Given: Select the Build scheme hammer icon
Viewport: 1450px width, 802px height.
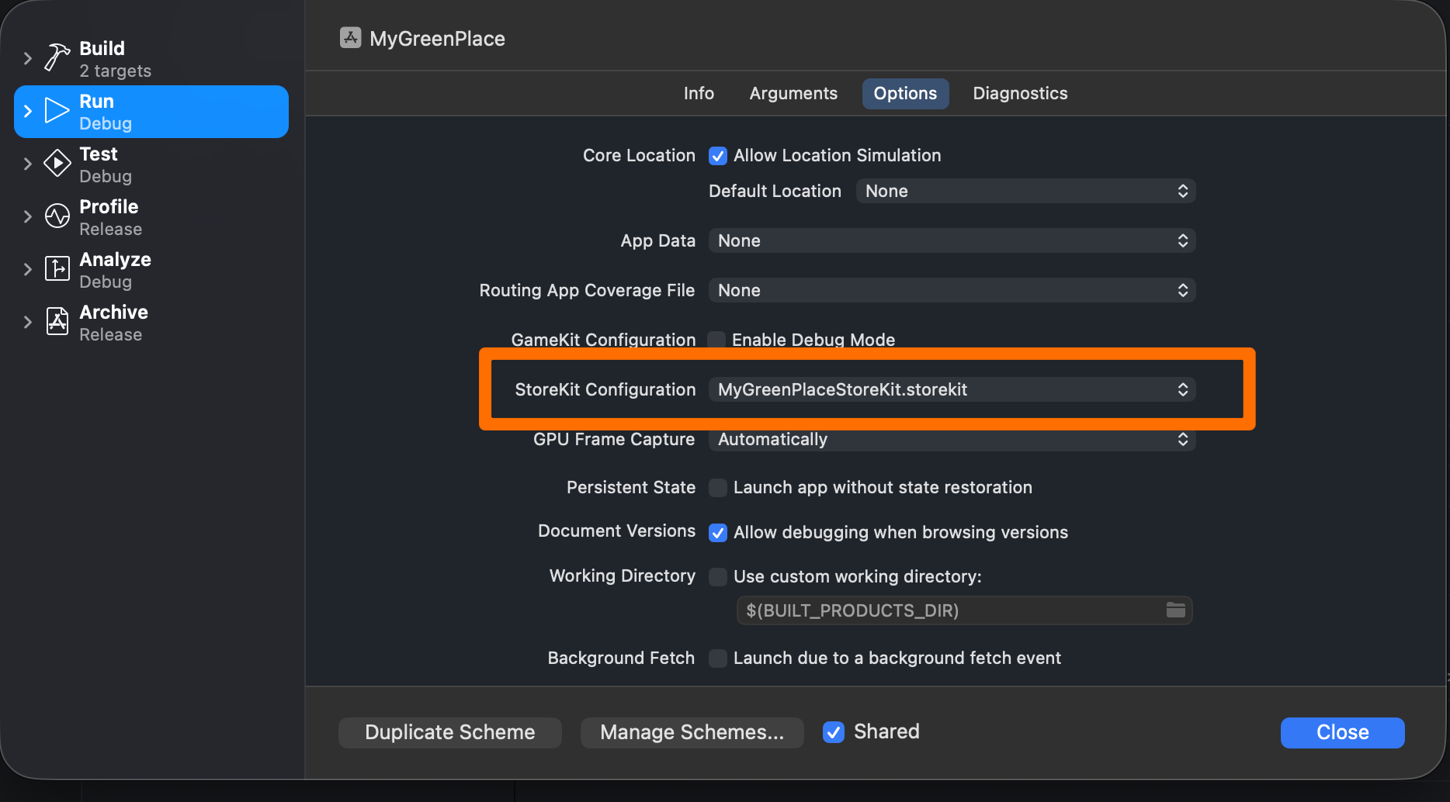Looking at the screenshot, I should [56, 56].
